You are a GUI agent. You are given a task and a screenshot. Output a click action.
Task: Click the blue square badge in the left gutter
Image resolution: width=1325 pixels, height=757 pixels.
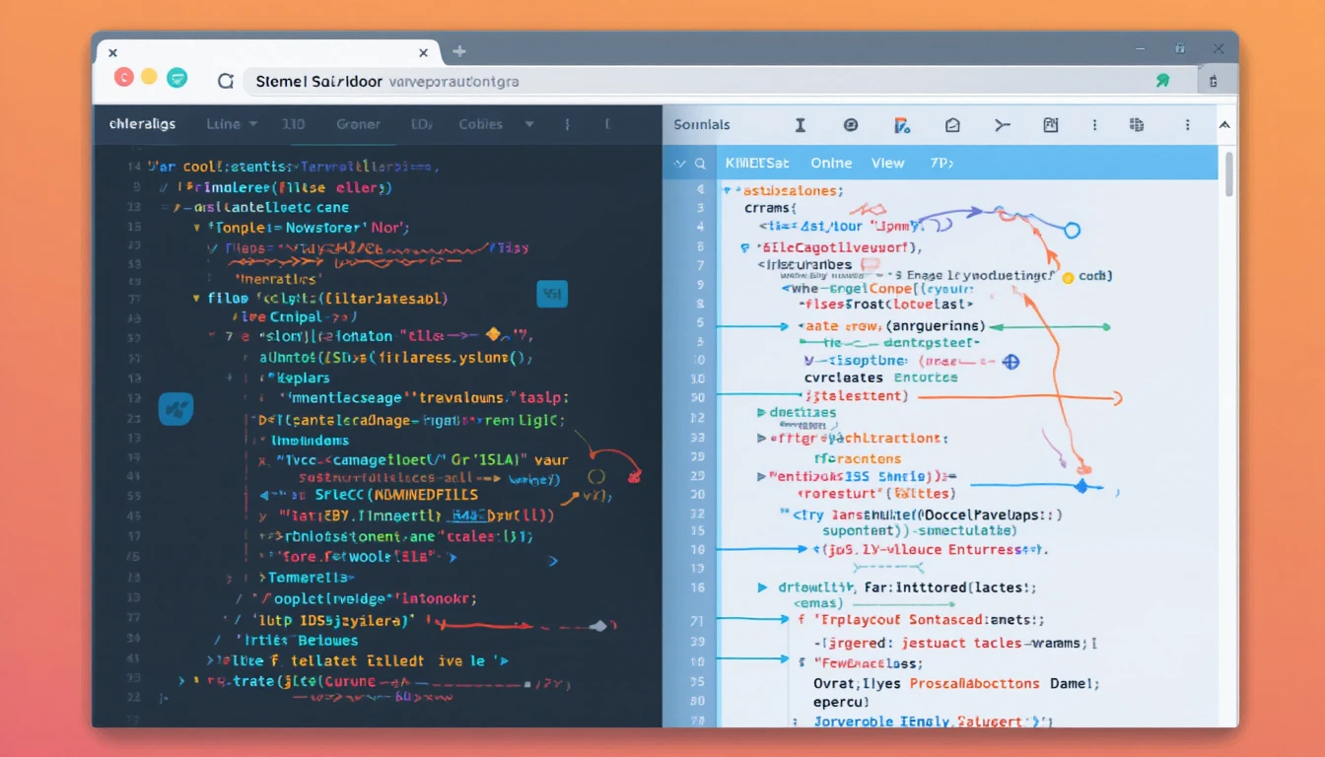175,408
